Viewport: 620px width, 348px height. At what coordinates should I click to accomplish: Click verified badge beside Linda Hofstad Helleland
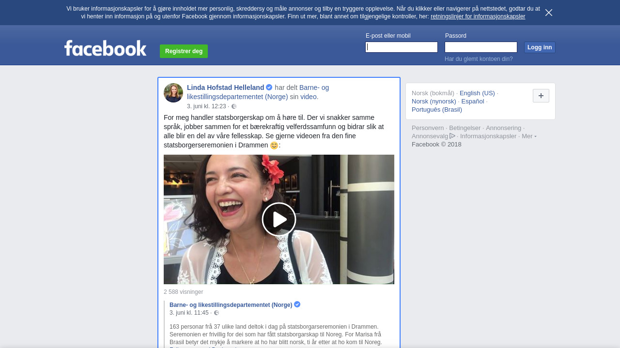click(269, 87)
